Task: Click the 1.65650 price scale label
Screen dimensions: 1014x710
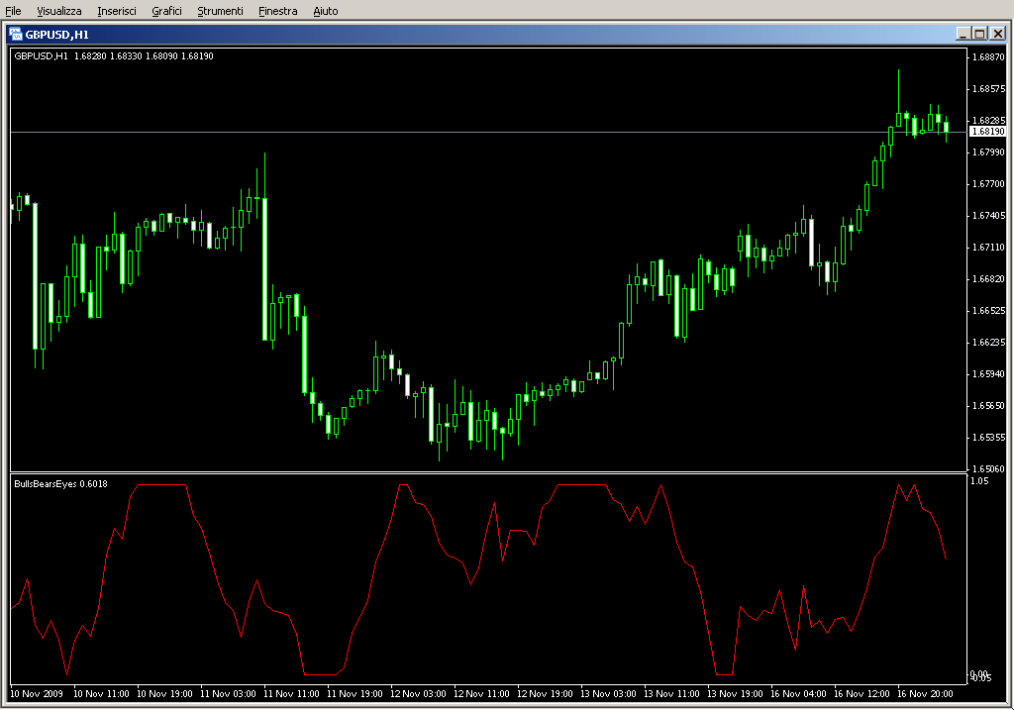Action: point(989,405)
